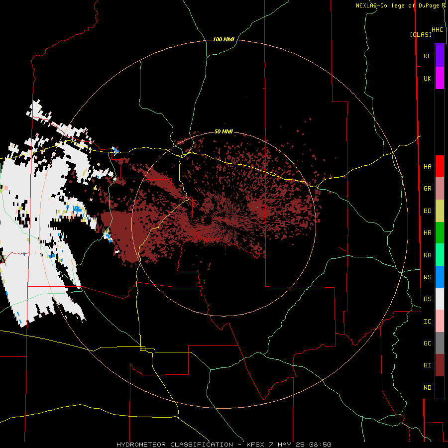Viewport: 448px width, 448px height.
Task: Click the HHC product label
Action: 437,30
